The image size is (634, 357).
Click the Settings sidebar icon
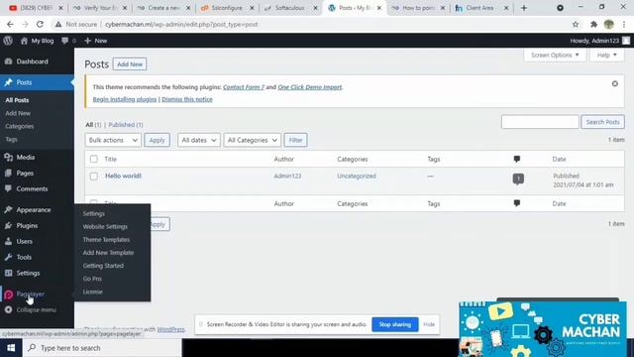(9, 273)
